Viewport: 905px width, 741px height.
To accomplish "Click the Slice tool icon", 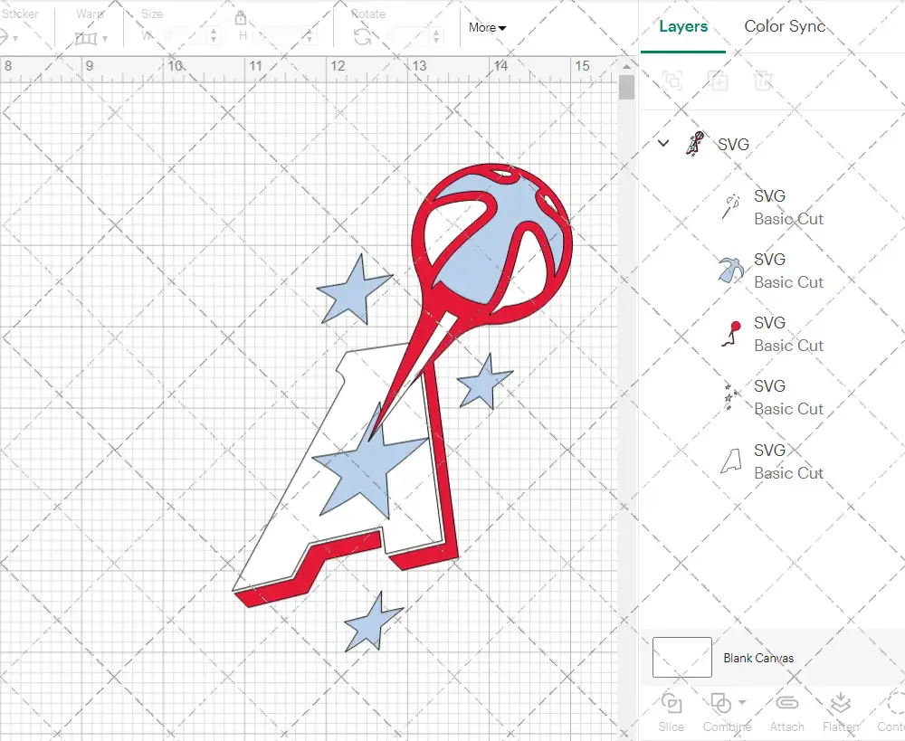I will 672,704.
